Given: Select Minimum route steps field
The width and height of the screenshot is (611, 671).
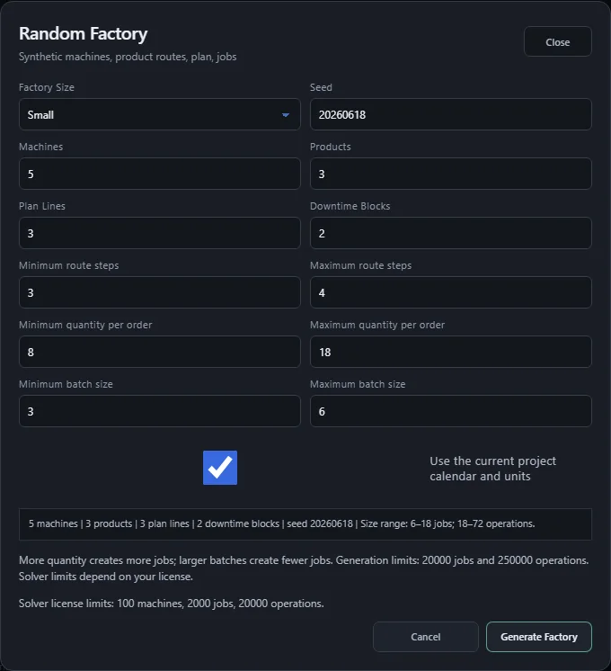Looking at the screenshot, I should tap(159, 292).
